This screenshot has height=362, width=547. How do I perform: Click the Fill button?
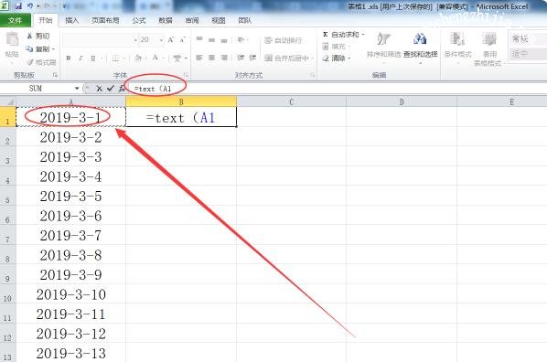[x=337, y=47]
